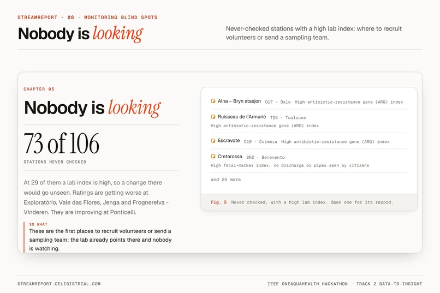This screenshot has width=440, height=293.
Task: Click the icon beside Escravote
Action: click(x=213, y=140)
